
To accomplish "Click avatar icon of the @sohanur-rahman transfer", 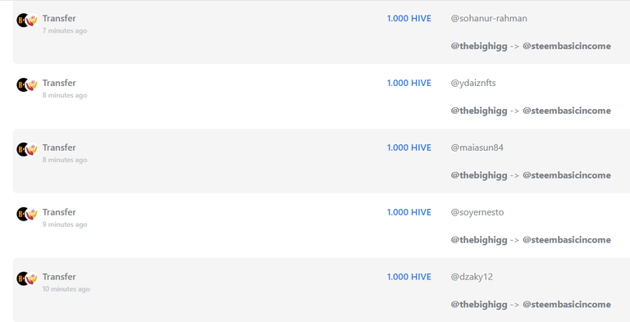I will pyautogui.click(x=27, y=20).
